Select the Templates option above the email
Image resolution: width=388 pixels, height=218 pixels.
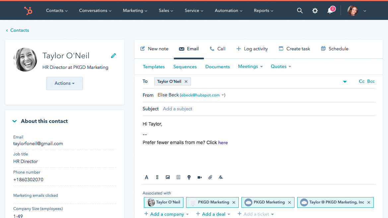[x=154, y=66]
